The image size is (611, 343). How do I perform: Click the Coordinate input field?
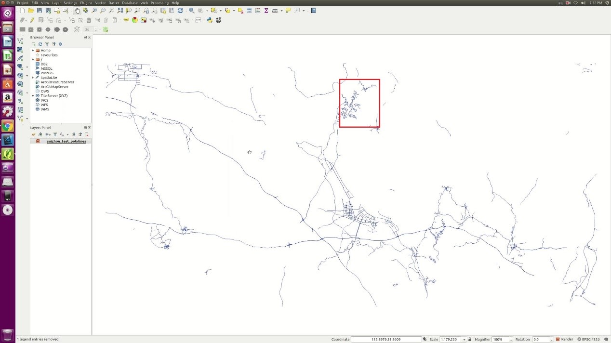[x=385, y=339]
